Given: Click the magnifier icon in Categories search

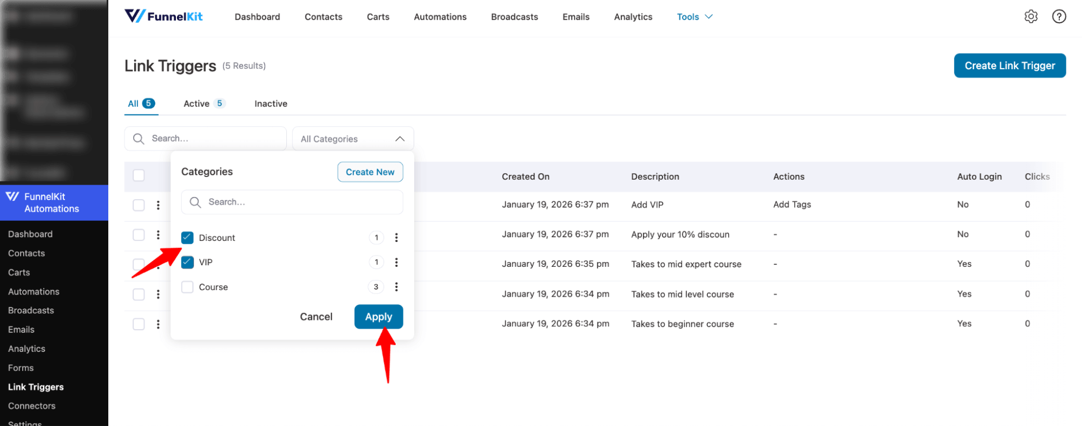Looking at the screenshot, I should click(195, 202).
